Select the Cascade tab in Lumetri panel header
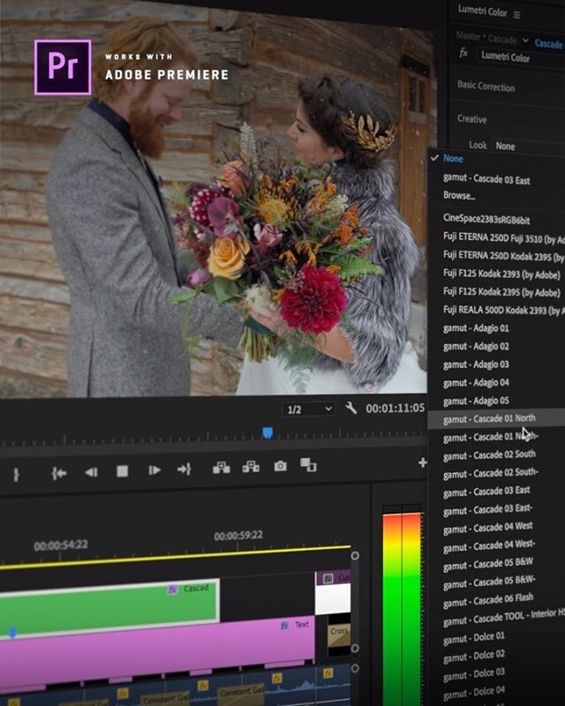The height and width of the screenshot is (706, 565). 548,43
